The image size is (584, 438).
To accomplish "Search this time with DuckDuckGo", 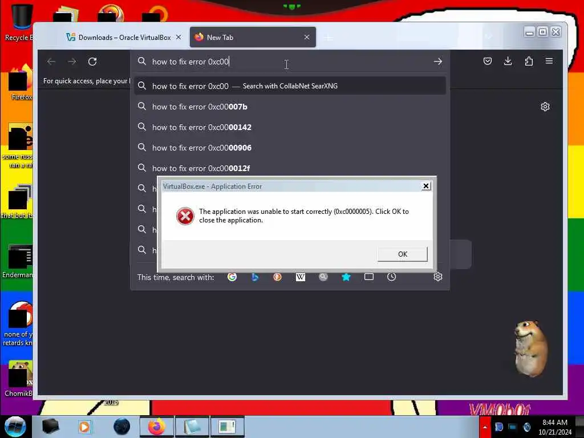I will click(278, 277).
